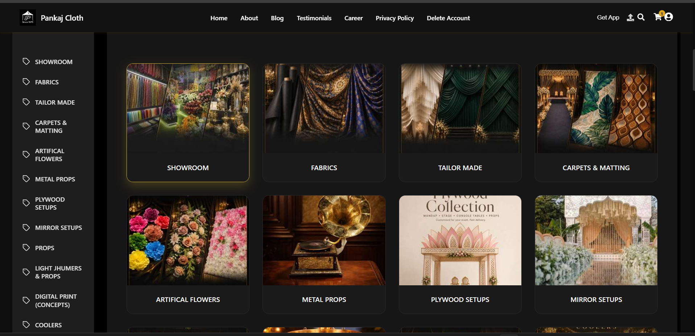This screenshot has width=695, height=336.
Task: Click tag icon beside METAL PROPS sidebar
Action: tap(26, 178)
